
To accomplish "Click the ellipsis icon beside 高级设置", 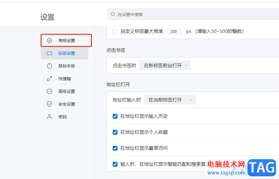I will pyautogui.click(x=49, y=91).
